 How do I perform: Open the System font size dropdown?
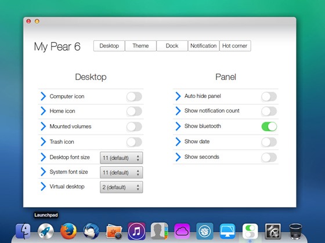coord(121,172)
